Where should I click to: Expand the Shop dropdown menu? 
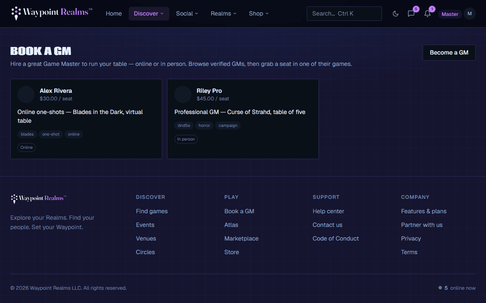tap(259, 14)
